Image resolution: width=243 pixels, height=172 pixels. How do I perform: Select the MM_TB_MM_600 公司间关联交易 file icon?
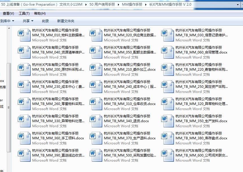click(167, 155)
